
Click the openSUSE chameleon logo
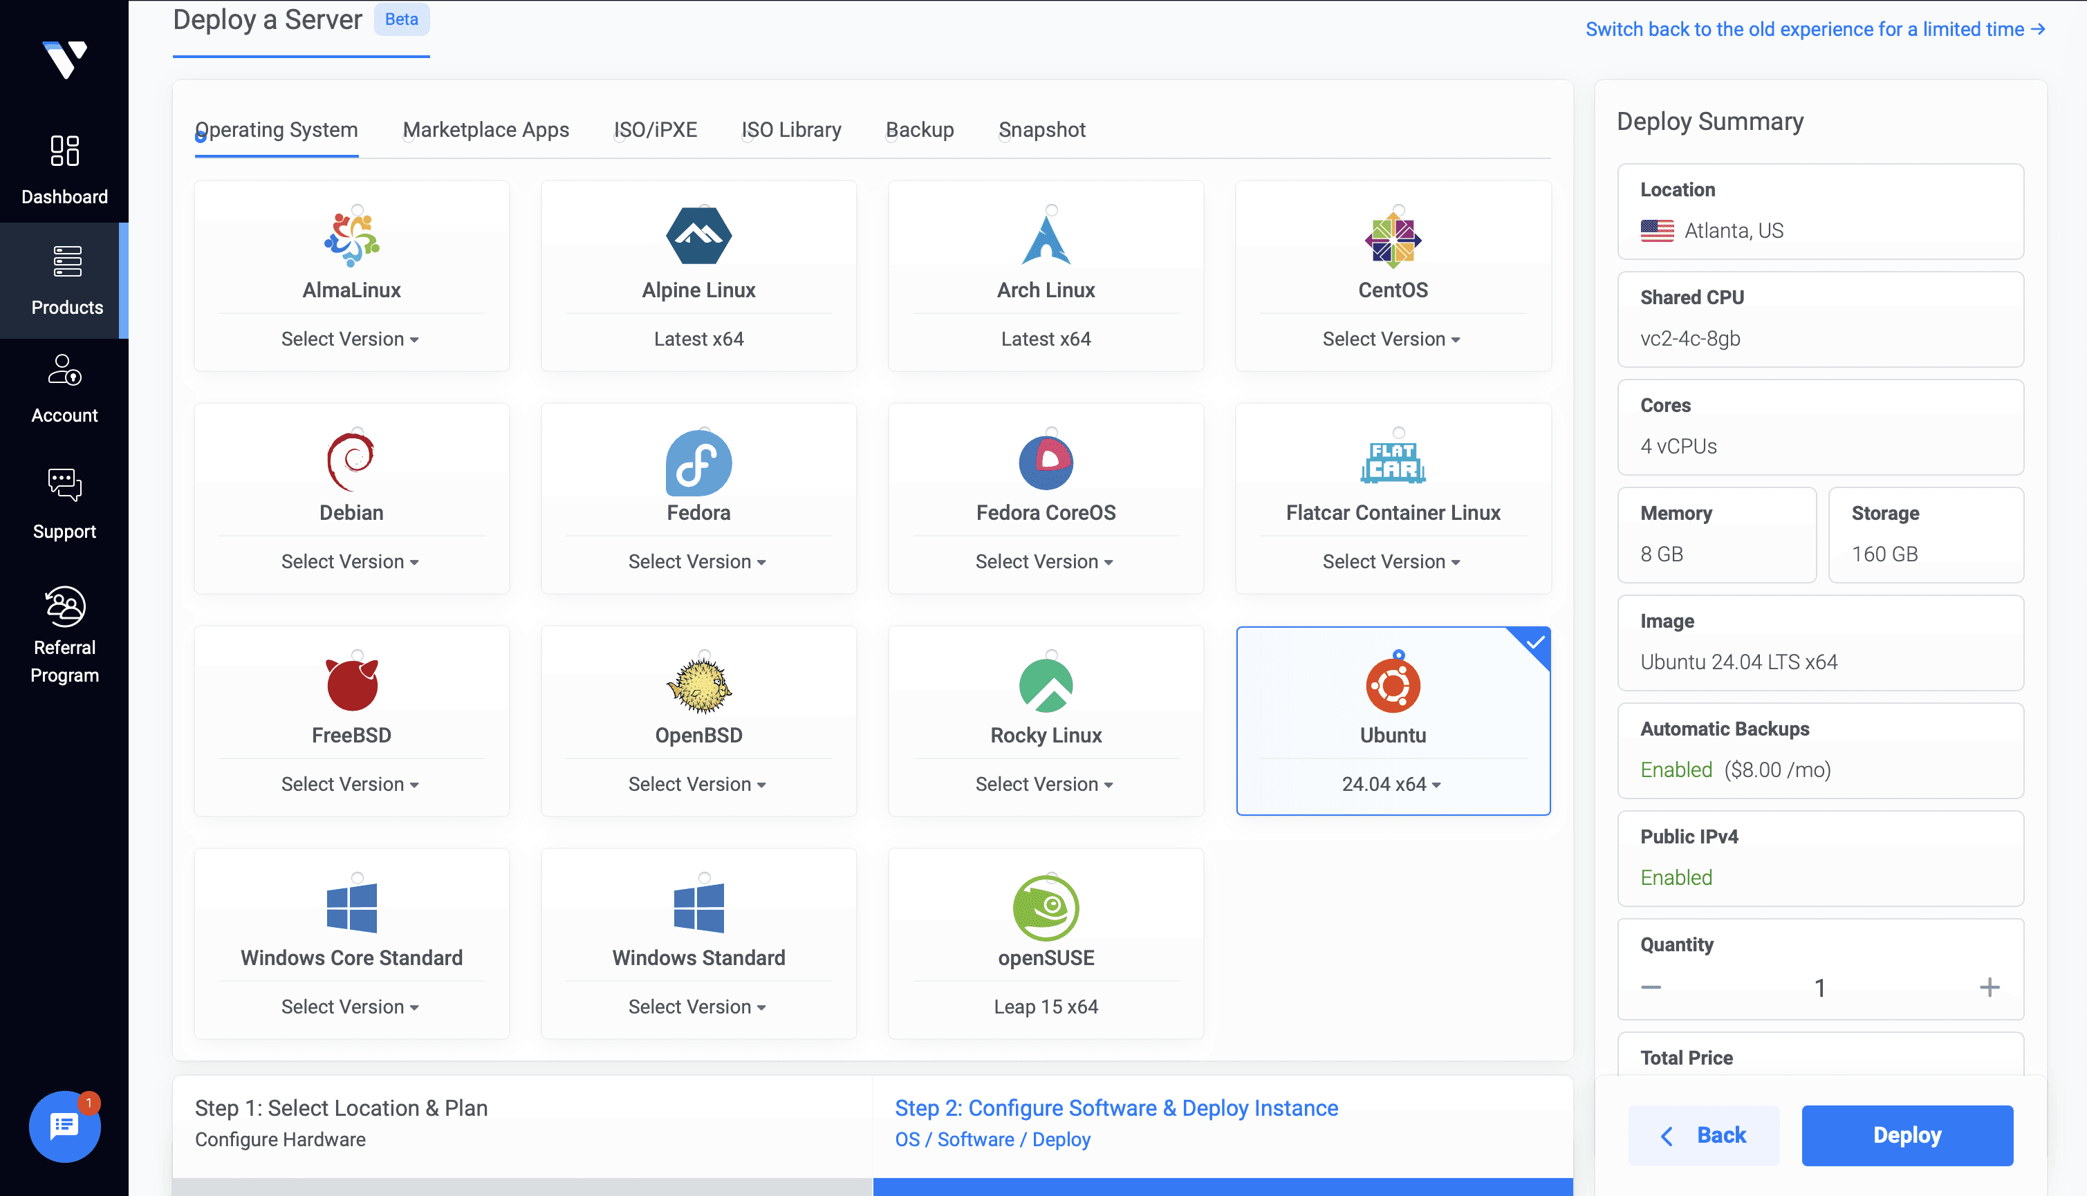click(x=1046, y=908)
